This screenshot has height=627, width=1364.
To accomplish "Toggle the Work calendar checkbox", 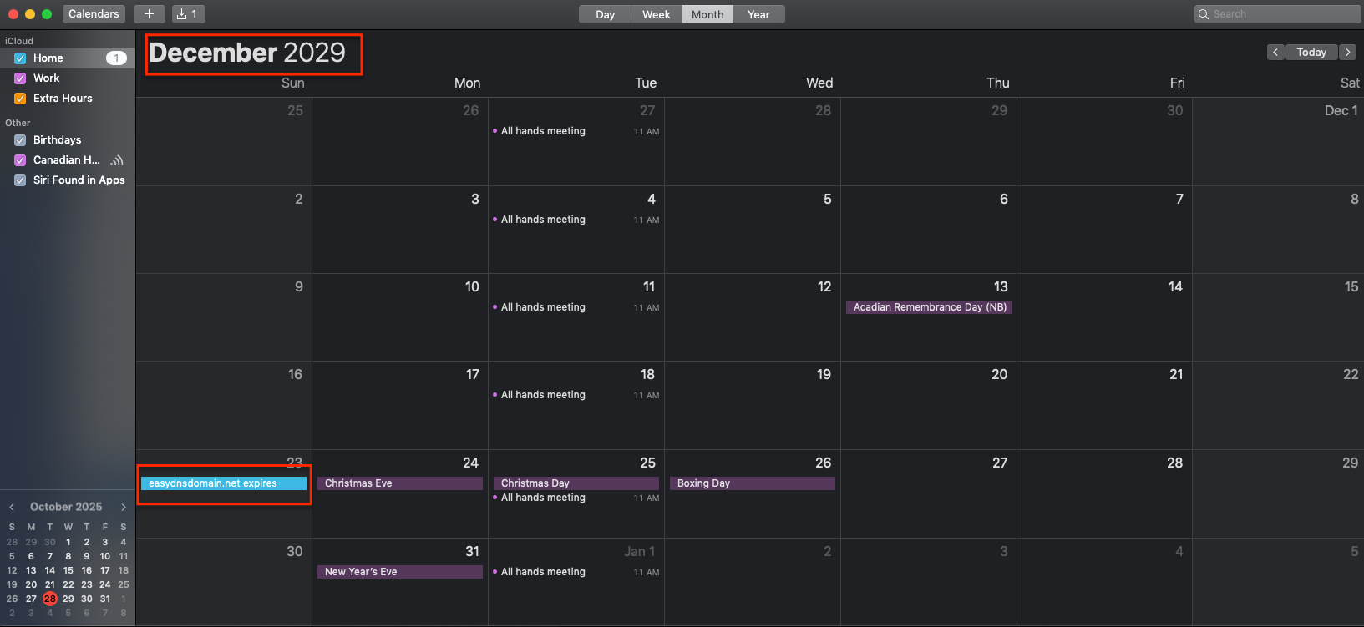I will tap(20, 78).
